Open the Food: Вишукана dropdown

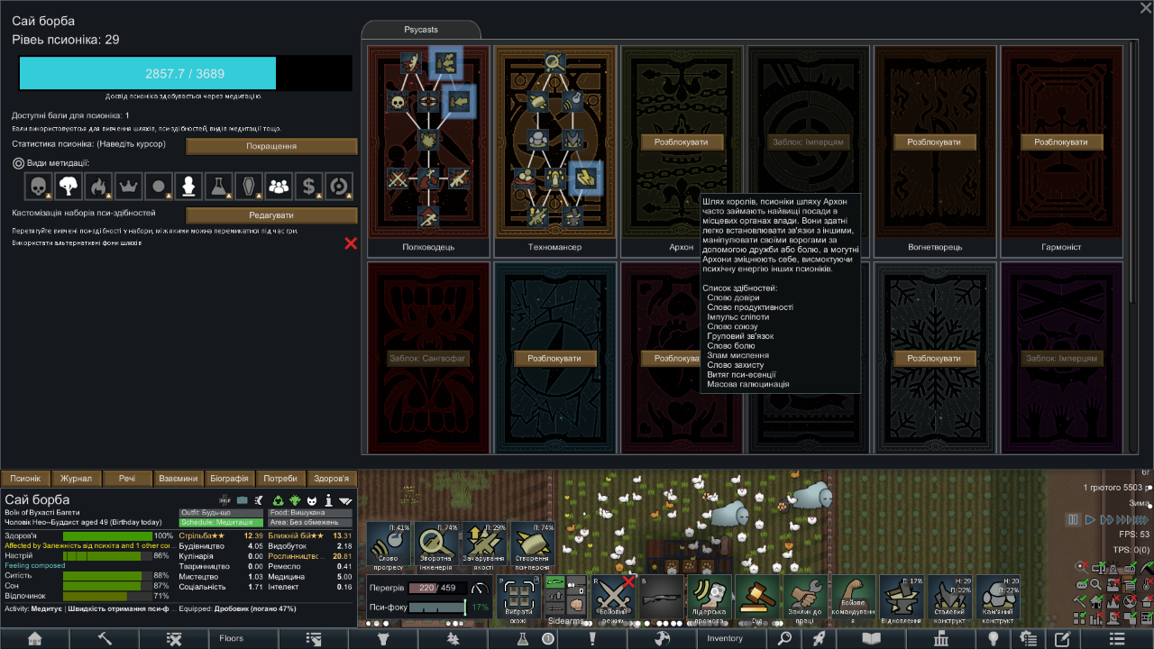pyautogui.click(x=310, y=513)
